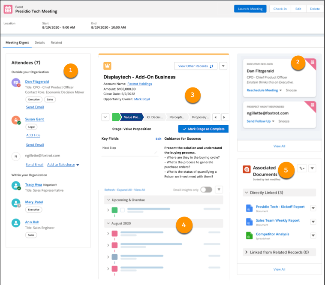Image resolution: width=325 pixels, height=286 pixels.
Task: Edit the Key Fields section
Action: tap(158, 139)
